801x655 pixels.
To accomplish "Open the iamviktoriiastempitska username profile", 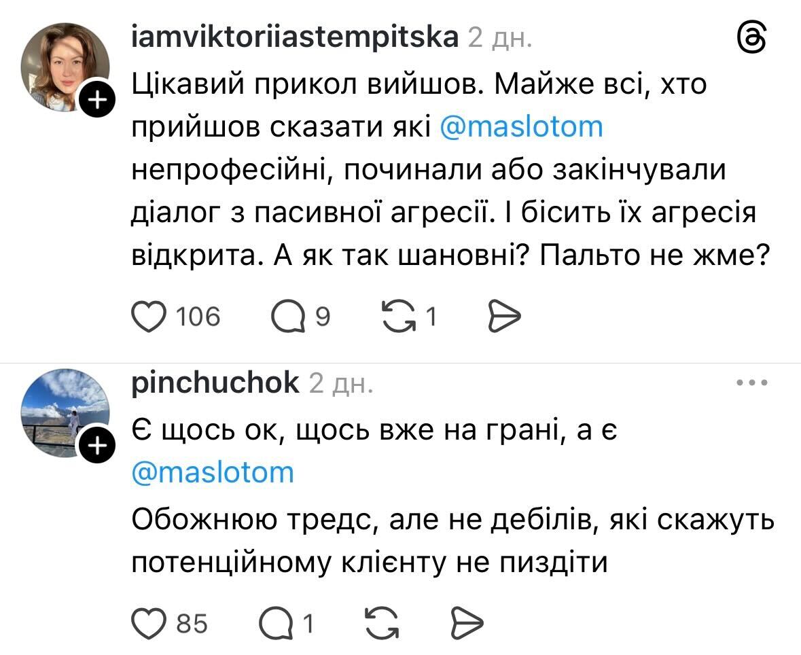I will click(x=293, y=37).
